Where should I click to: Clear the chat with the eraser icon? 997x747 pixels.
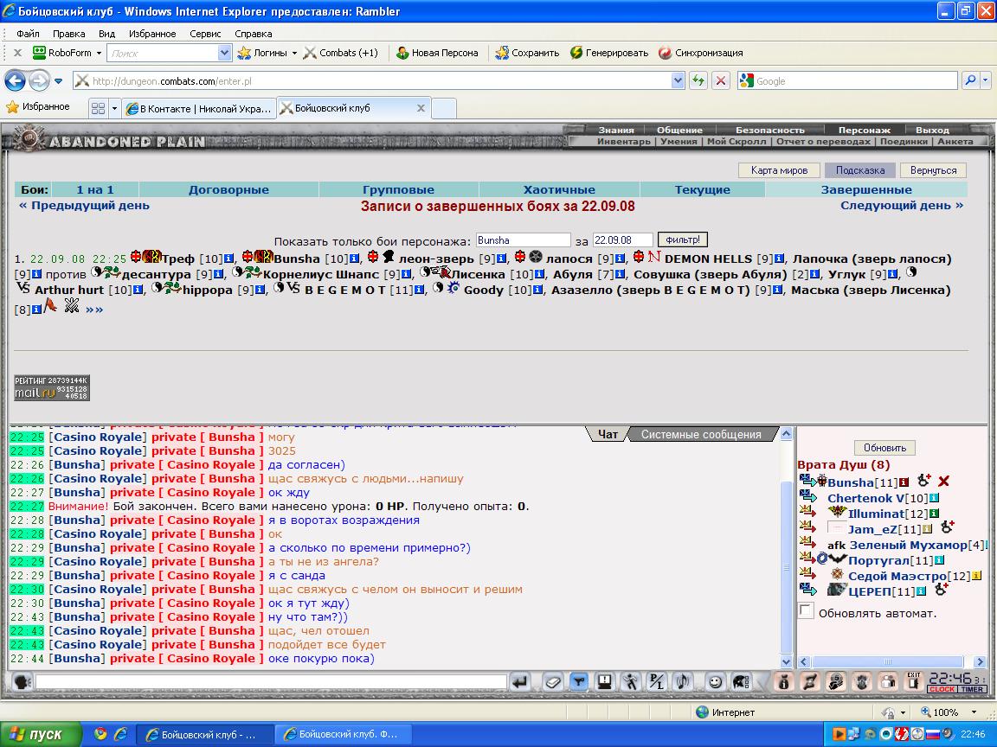pyautogui.click(x=552, y=682)
